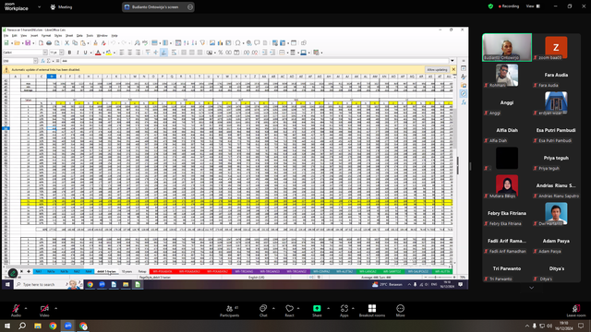
Task: Open the Zoom More button
Action: tap(400, 311)
